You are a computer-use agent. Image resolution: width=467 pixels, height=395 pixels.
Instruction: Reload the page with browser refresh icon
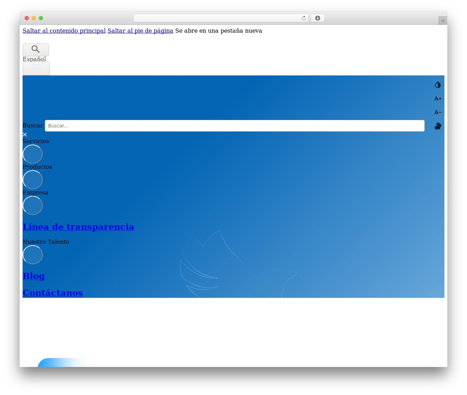[x=304, y=18]
